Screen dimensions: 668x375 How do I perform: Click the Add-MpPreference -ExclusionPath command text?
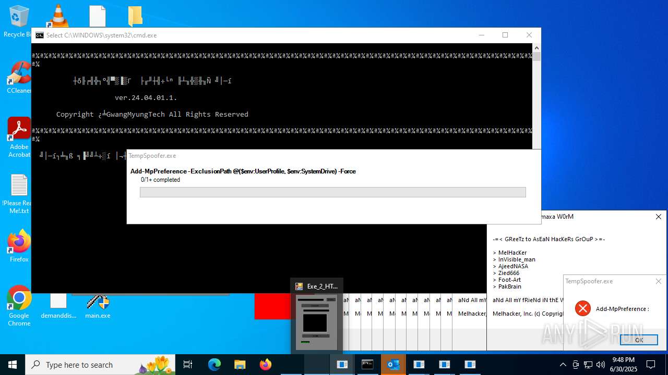coord(243,171)
